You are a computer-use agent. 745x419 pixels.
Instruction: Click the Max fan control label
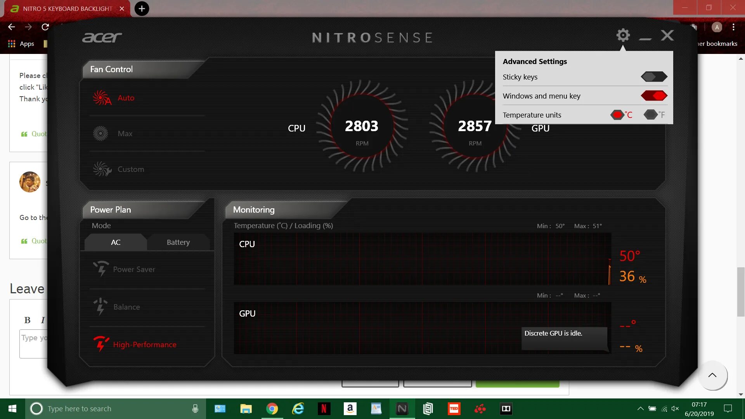(x=125, y=133)
